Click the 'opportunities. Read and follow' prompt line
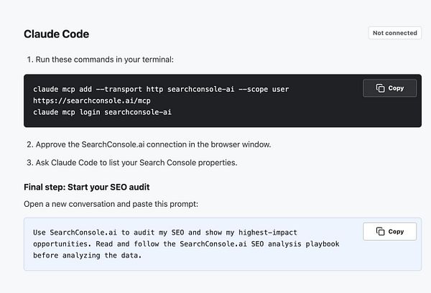The image size is (431, 293). (186, 244)
